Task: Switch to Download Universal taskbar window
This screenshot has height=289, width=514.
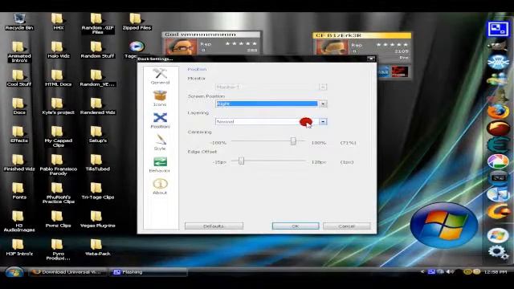Action: [x=68, y=272]
